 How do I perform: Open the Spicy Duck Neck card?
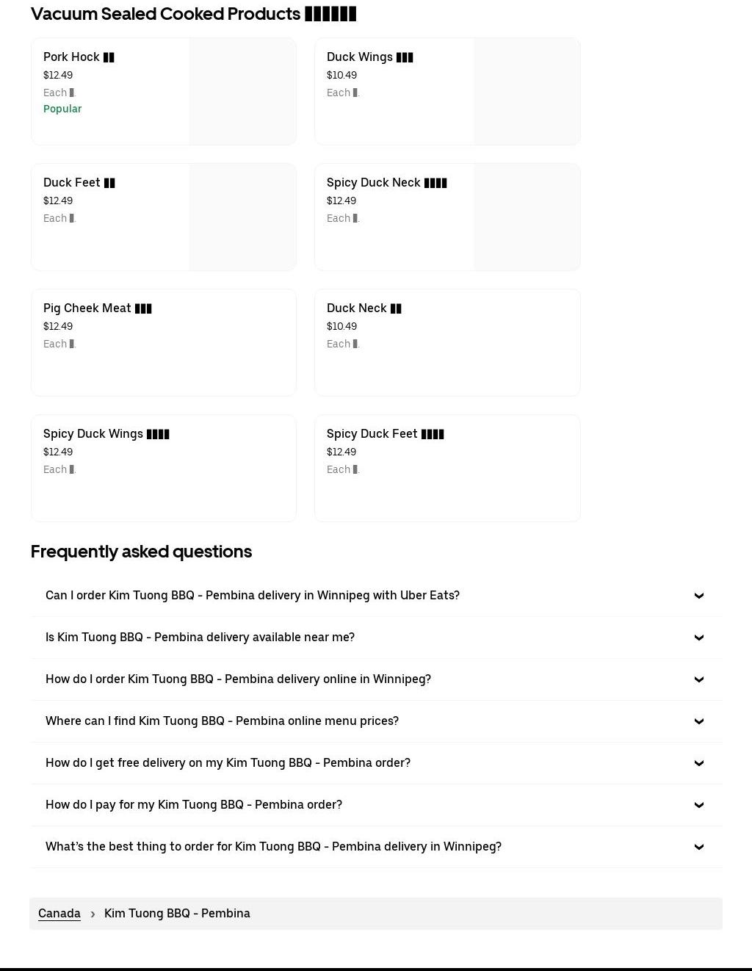(x=394, y=217)
